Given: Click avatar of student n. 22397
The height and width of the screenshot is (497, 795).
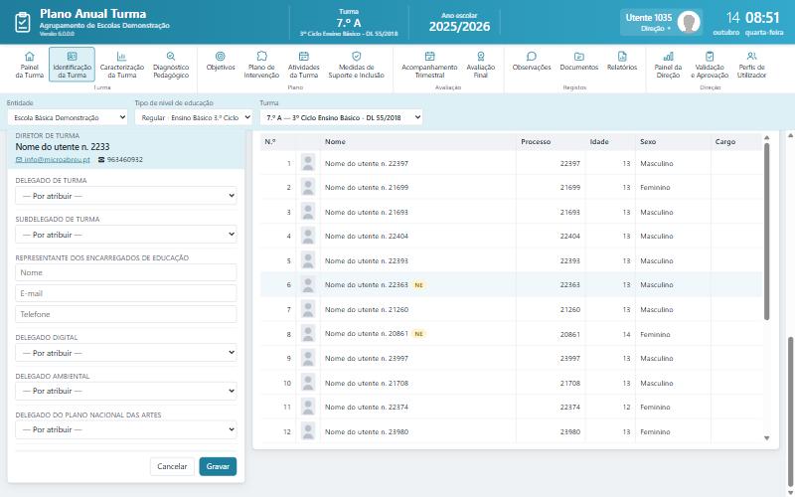Looking at the screenshot, I should coord(308,163).
